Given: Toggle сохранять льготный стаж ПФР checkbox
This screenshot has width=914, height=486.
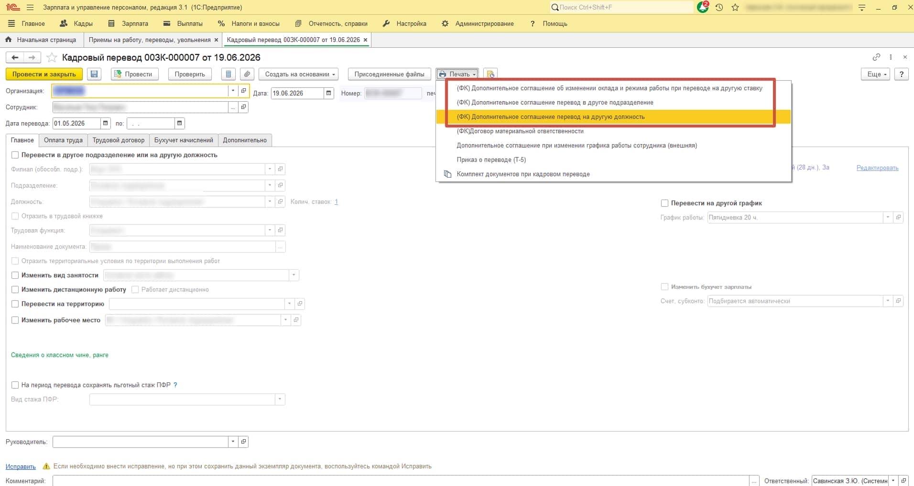Looking at the screenshot, I should 15,385.
